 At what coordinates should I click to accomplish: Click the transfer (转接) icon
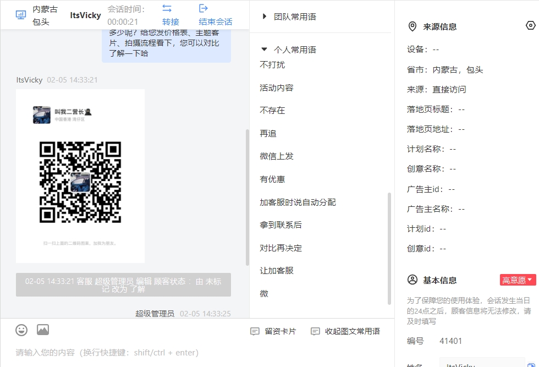pos(167,9)
